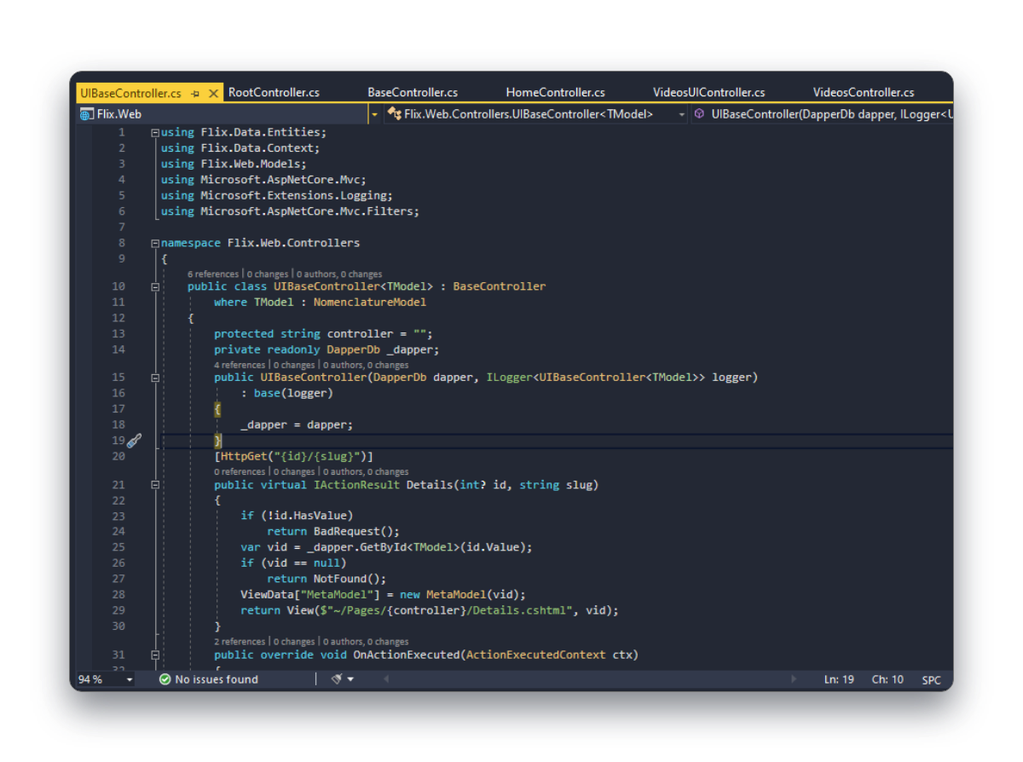
Task: Run code cleanup with the broom icon
Action: pos(337,679)
